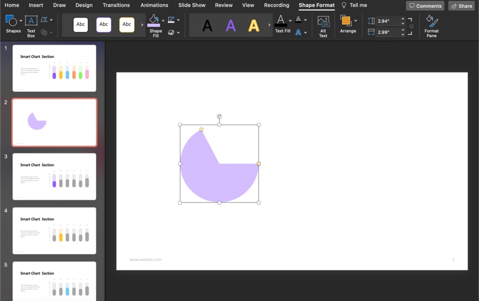The image size is (479, 301).
Task: Open the Alt Text tool
Action: tap(323, 21)
